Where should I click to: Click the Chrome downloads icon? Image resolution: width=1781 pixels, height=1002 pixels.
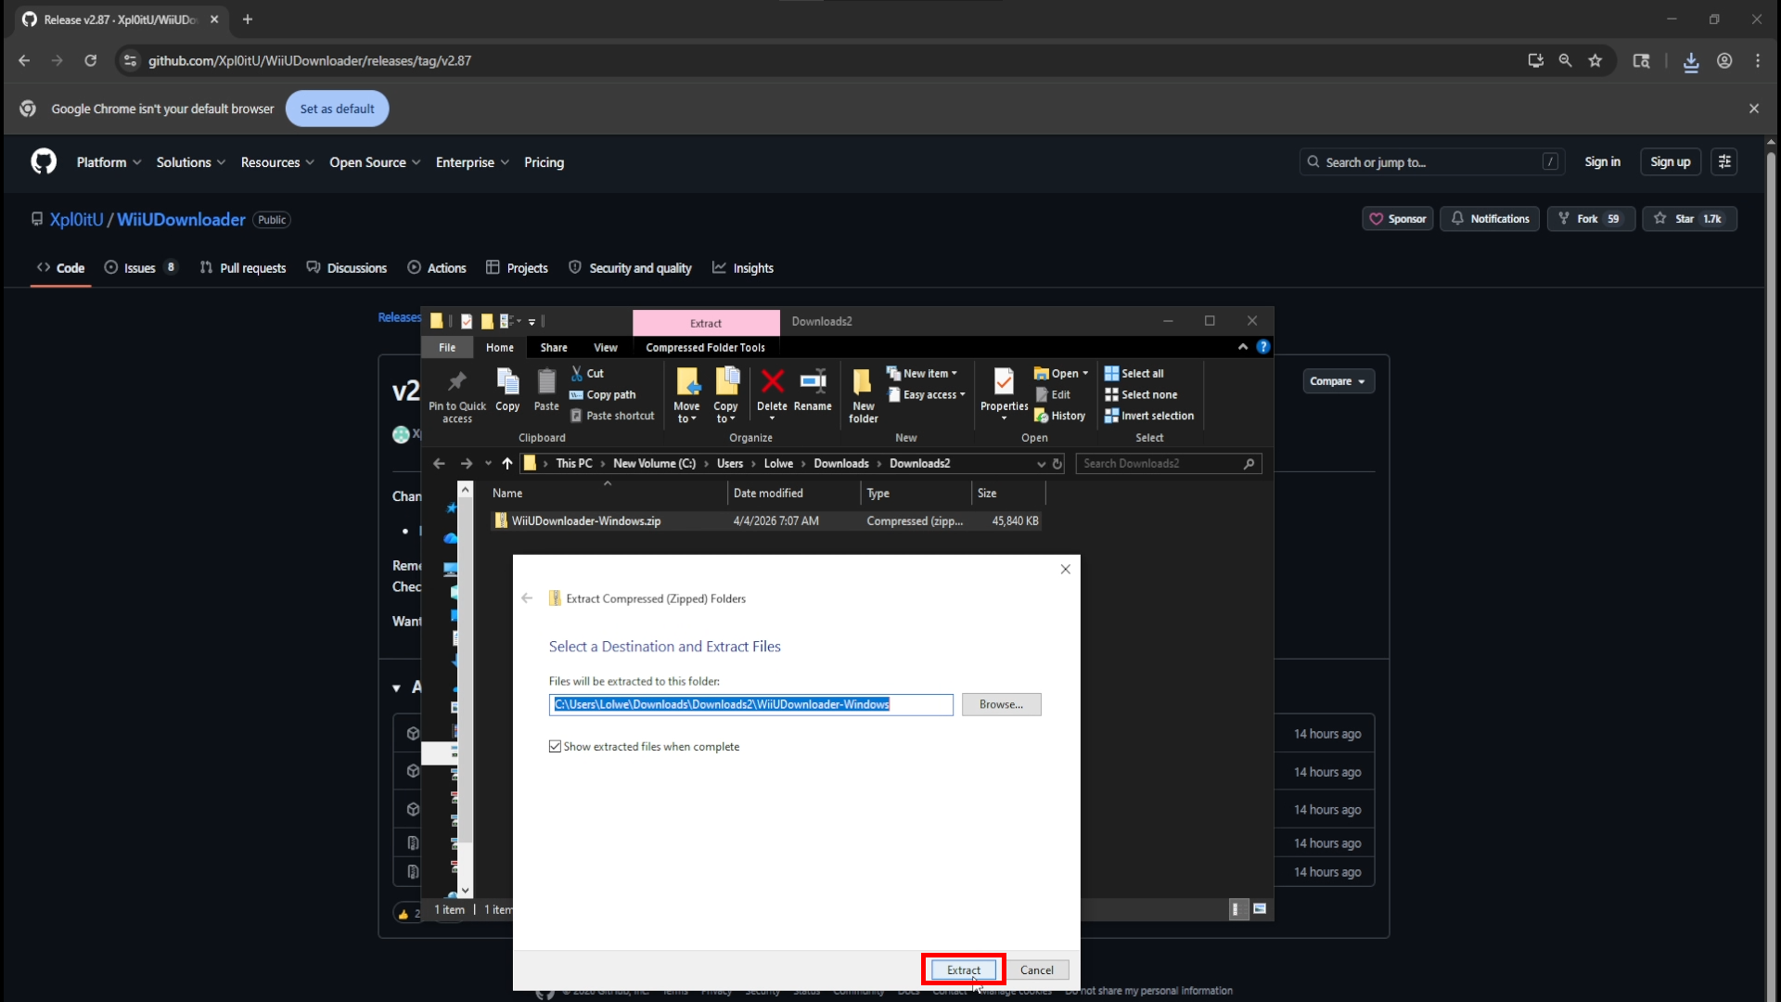tap(1691, 61)
